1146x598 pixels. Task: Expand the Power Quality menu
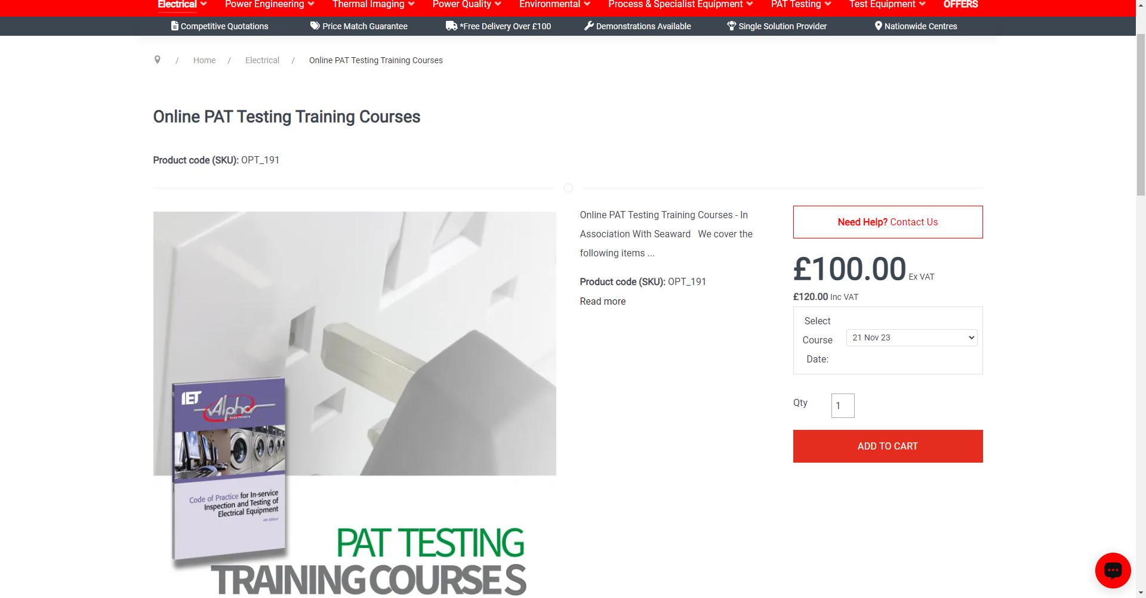[x=466, y=5]
